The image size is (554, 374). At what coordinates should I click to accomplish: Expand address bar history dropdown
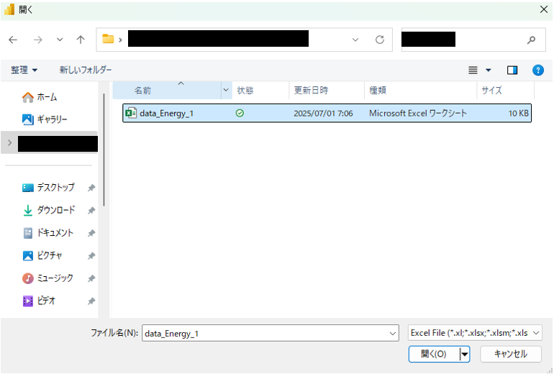355,40
